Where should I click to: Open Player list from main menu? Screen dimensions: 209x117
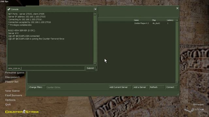click(12, 82)
